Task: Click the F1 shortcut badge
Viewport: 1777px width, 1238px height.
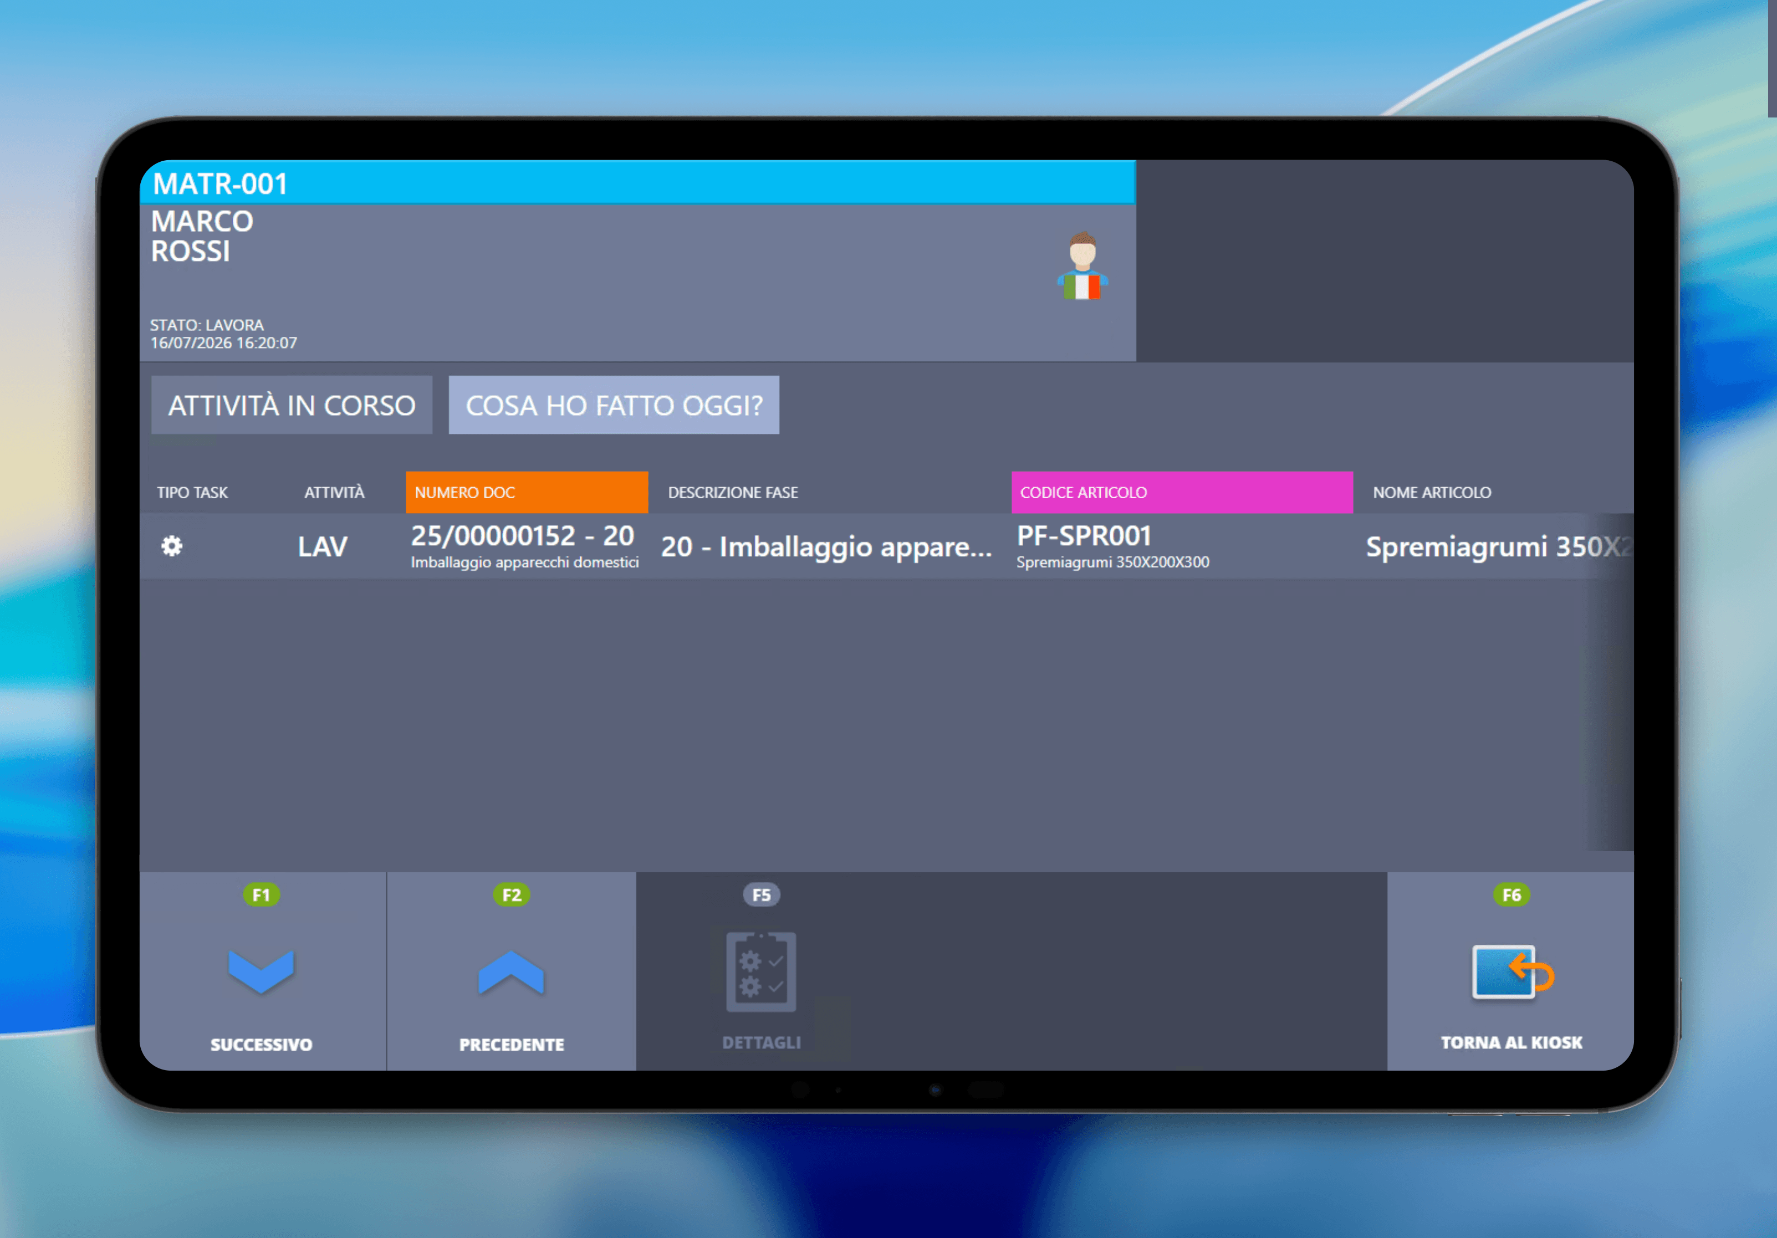Action: 262,895
